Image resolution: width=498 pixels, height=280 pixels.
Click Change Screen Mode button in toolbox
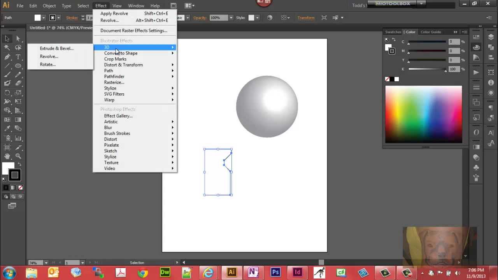[x=12, y=205]
